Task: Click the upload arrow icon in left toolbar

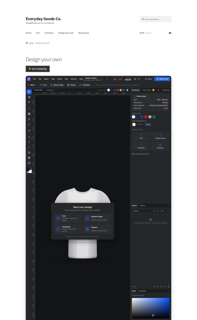Action: coord(29,137)
